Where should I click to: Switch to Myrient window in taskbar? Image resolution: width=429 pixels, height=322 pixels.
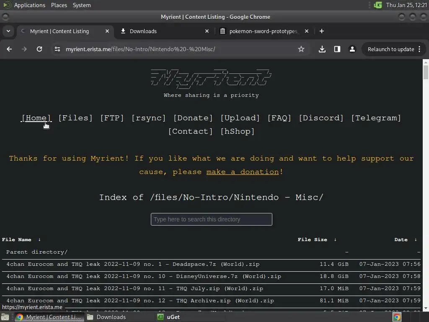[x=49, y=317]
